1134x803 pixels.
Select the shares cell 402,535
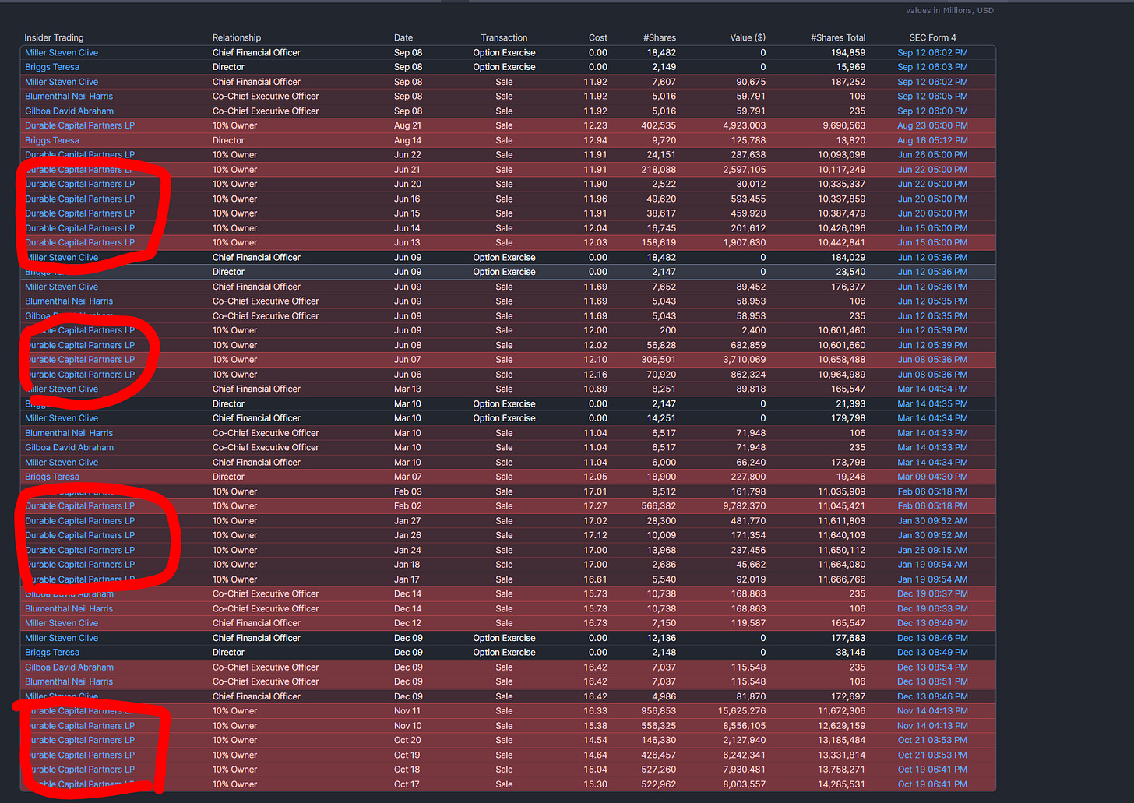pyautogui.click(x=658, y=125)
